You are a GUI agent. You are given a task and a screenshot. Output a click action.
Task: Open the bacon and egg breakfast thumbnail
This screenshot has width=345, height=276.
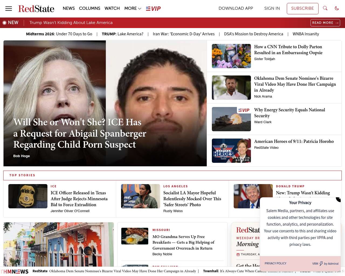pyautogui.click(x=135, y=236)
